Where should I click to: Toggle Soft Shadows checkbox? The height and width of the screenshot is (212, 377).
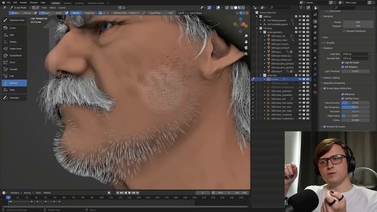point(343,67)
